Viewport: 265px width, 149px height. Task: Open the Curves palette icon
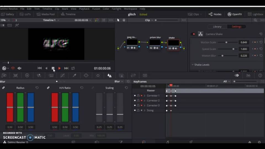click(63, 76)
